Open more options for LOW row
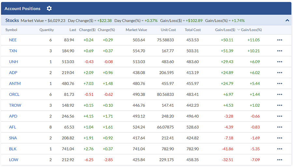The height and width of the screenshot is (167, 293). 280,160
